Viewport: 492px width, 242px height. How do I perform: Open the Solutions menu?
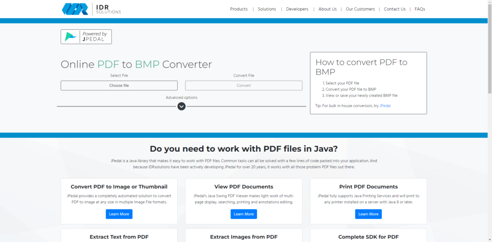coord(267,9)
